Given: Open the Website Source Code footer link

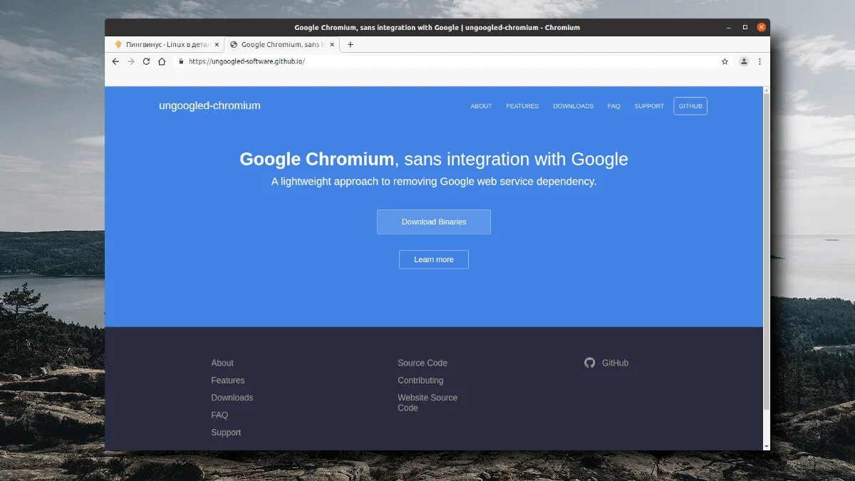Looking at the screenshot, I should pyautogui.click(x=427, y=403).
